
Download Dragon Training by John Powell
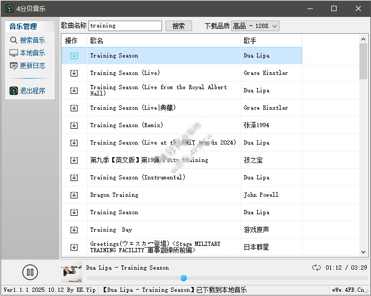click(x=74, y=195)
